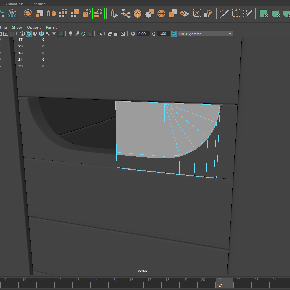The width and height of the screenshot is (290, 290).
Task: Select the Multi-Cut knife tool
Action: [x=224, y=13]
